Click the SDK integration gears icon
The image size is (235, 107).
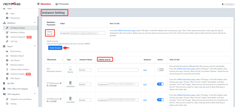pyautogui.click(x=4, y=94)
